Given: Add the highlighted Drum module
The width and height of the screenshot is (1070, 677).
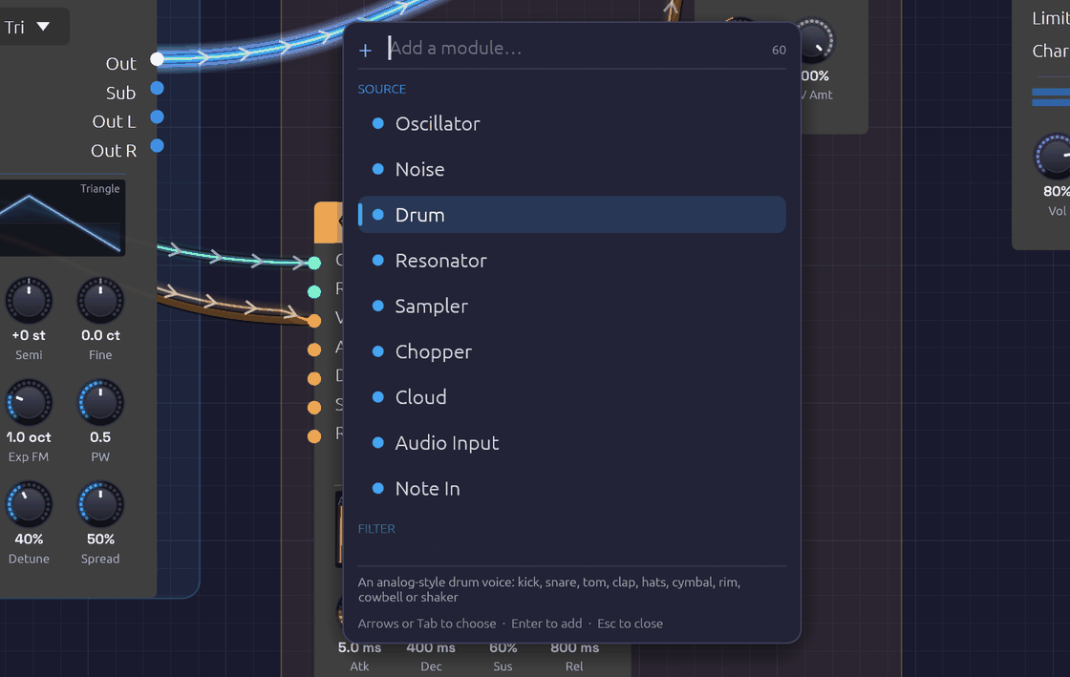Looking at the screenshot, I should tap(572, 215).
